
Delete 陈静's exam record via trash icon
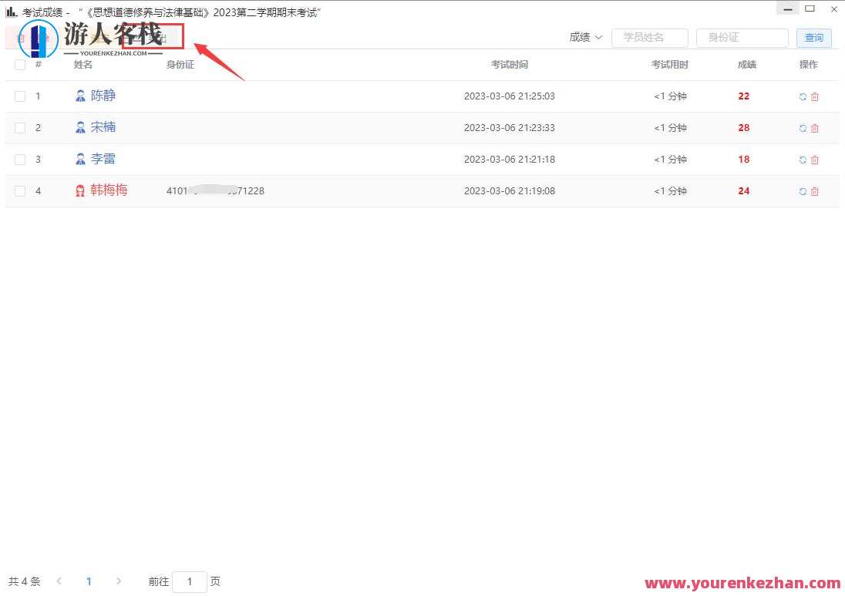[x=815, y=96]
